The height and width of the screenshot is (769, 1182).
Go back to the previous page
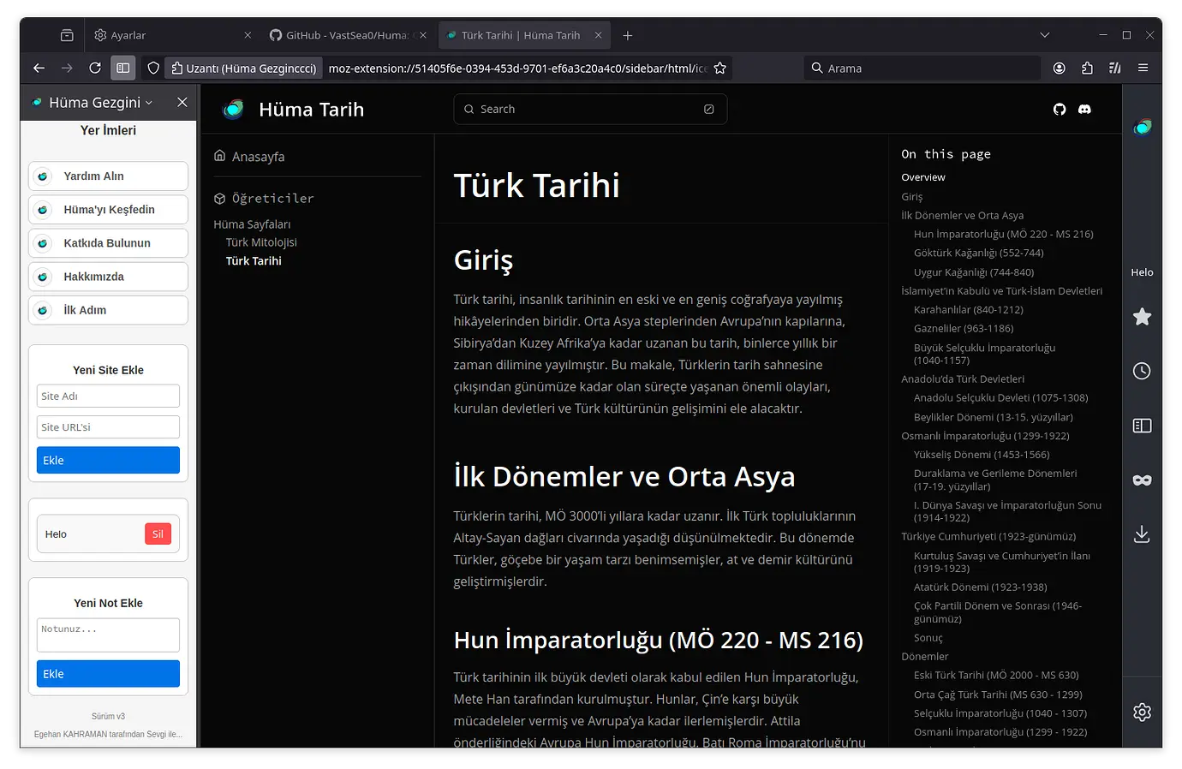(x=39, y=68)
